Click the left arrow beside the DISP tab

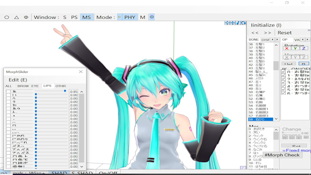tap(273, 39)
